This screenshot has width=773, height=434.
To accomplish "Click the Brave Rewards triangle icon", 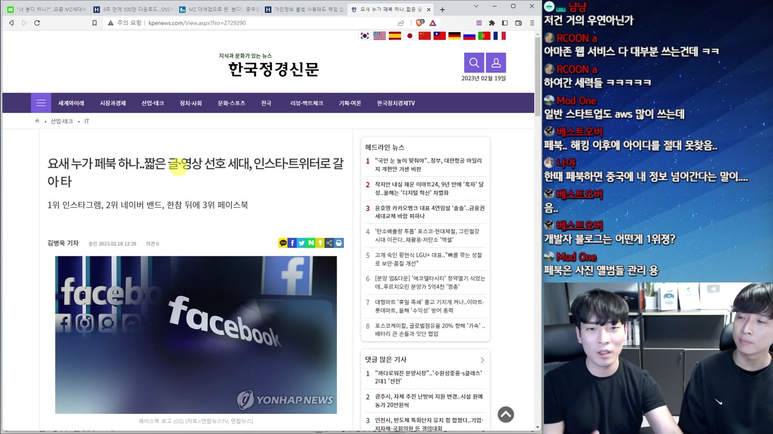I will [433, 23].
